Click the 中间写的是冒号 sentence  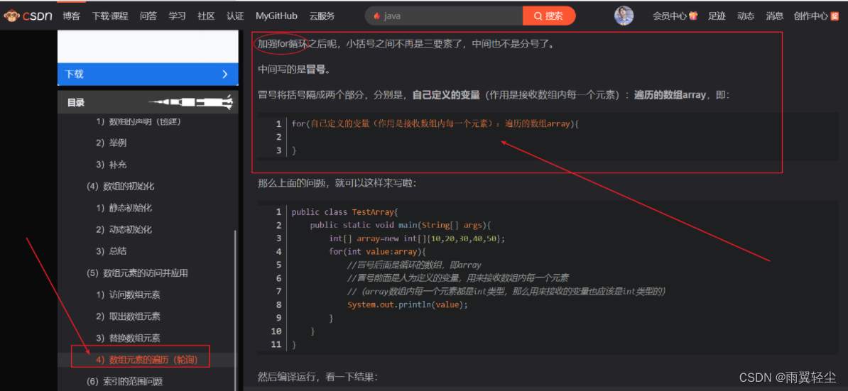pos(293,70)
